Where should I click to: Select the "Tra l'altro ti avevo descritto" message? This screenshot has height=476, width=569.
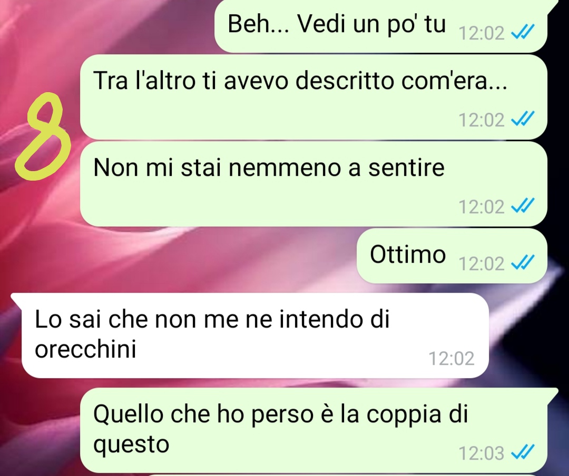[x=313, y=97]
